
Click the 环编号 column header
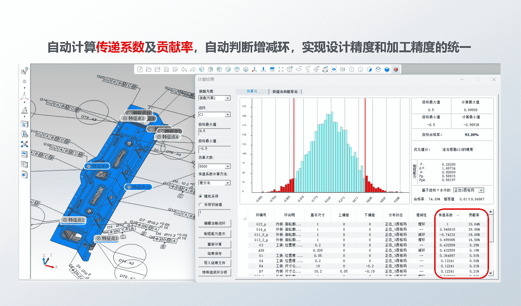[x=261, y=215]
